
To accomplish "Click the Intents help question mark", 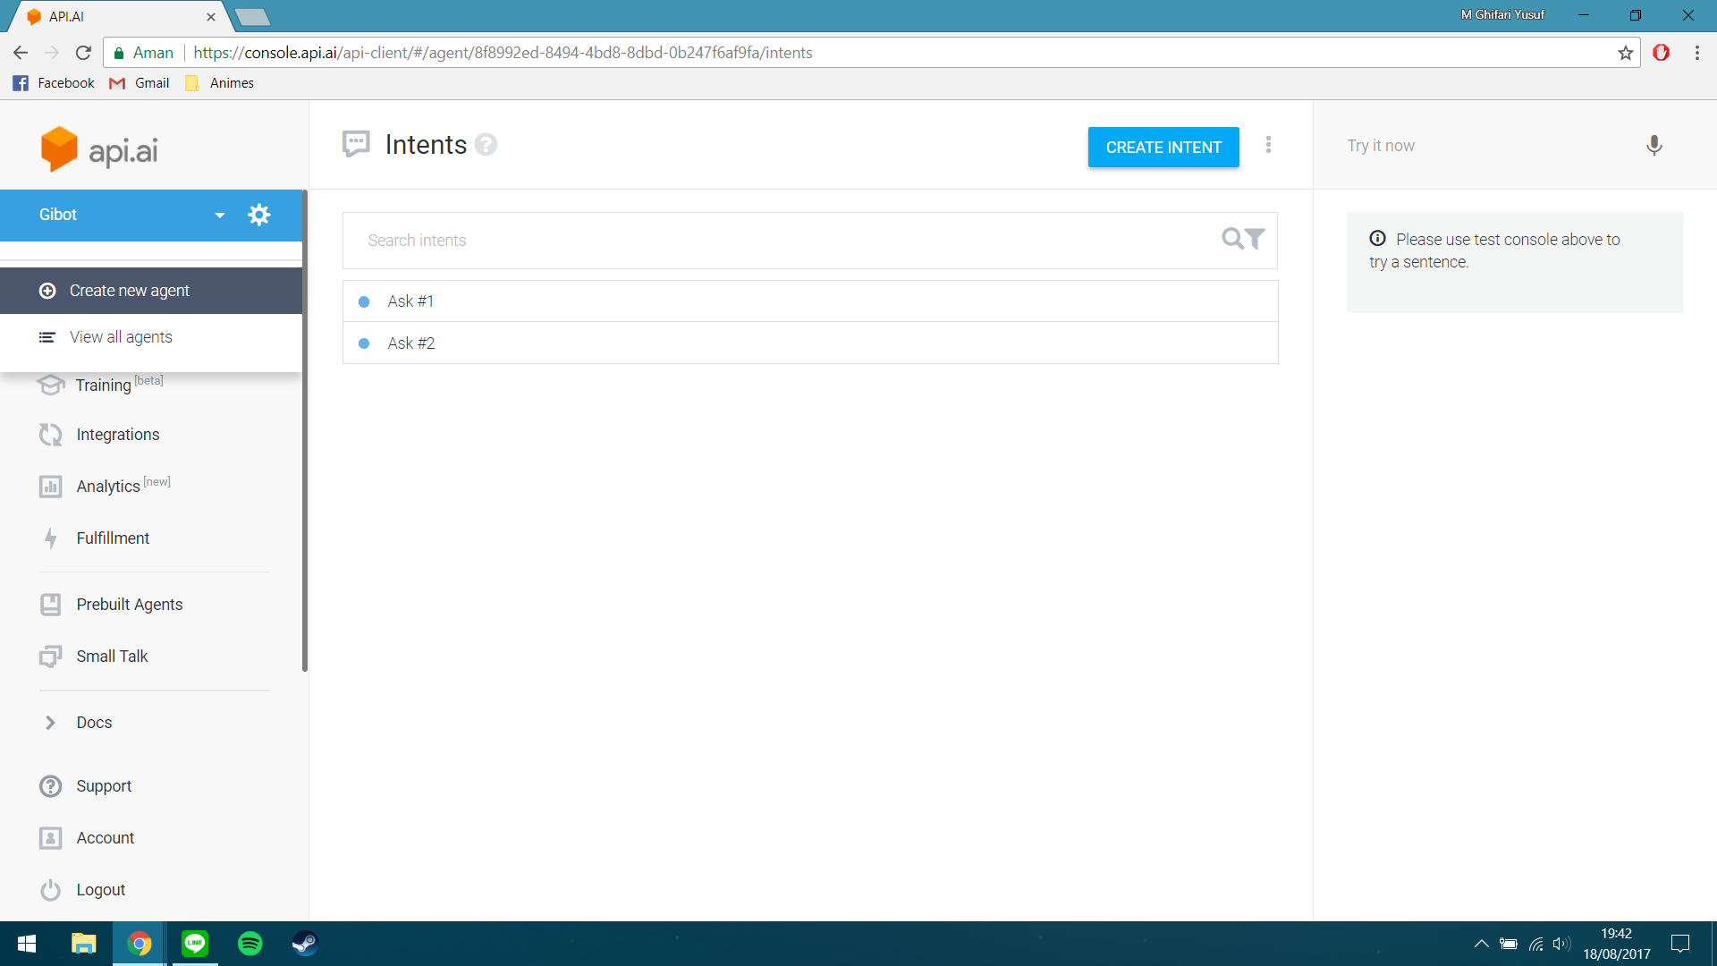I will click(x=486, y=145).
